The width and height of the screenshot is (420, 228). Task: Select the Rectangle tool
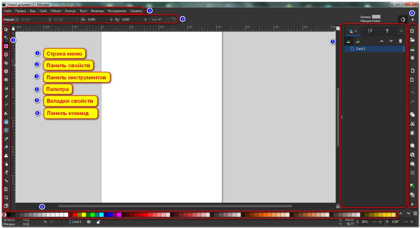[6, 46]
